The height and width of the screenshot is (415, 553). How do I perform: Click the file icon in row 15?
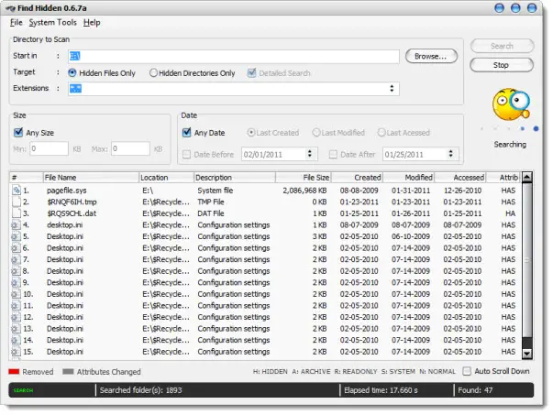pyautogui.click(x=16, y=352)
